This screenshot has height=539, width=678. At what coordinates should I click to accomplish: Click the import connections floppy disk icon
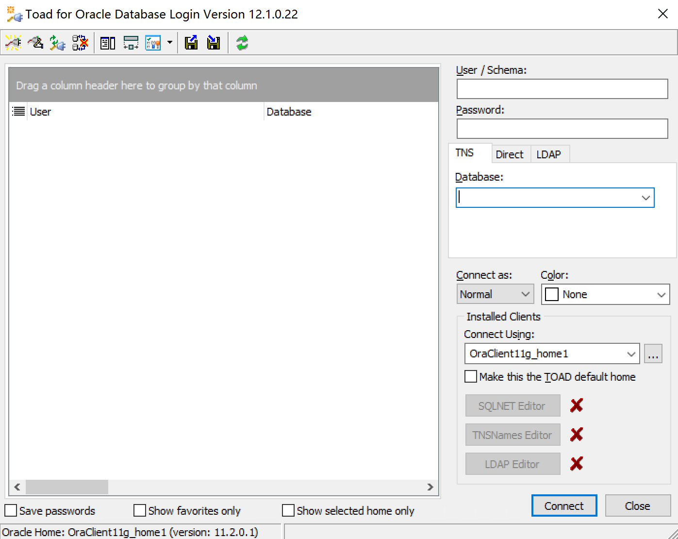(x=214, y=43)
